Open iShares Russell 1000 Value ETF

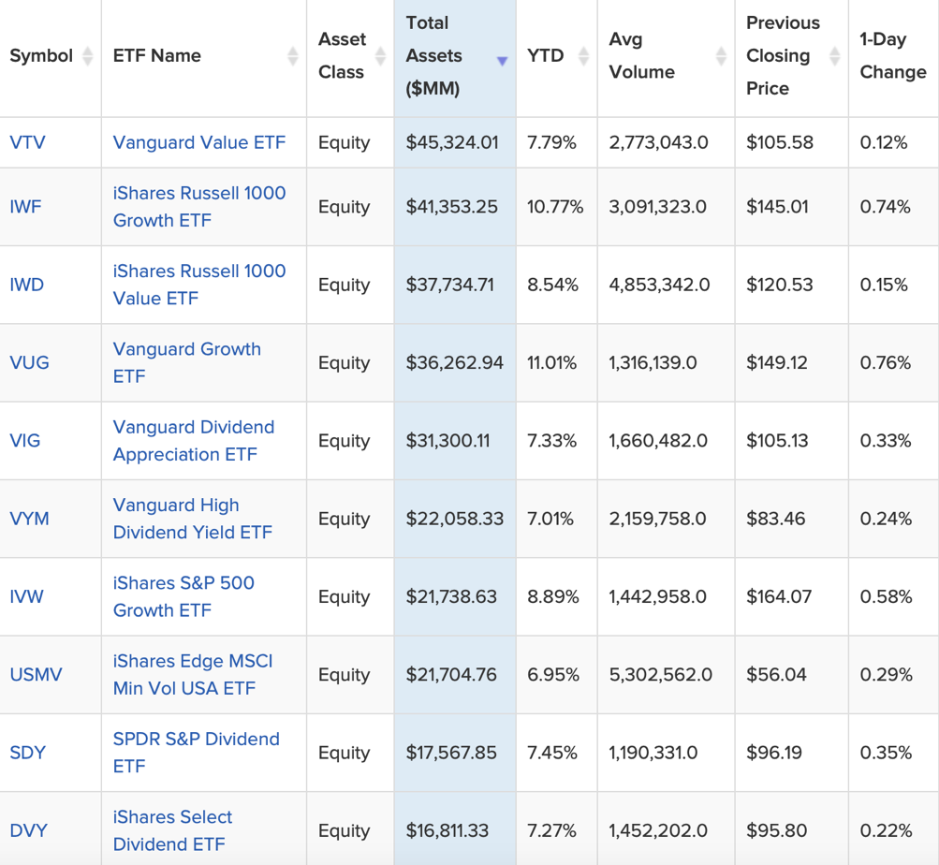pos(199,285)
